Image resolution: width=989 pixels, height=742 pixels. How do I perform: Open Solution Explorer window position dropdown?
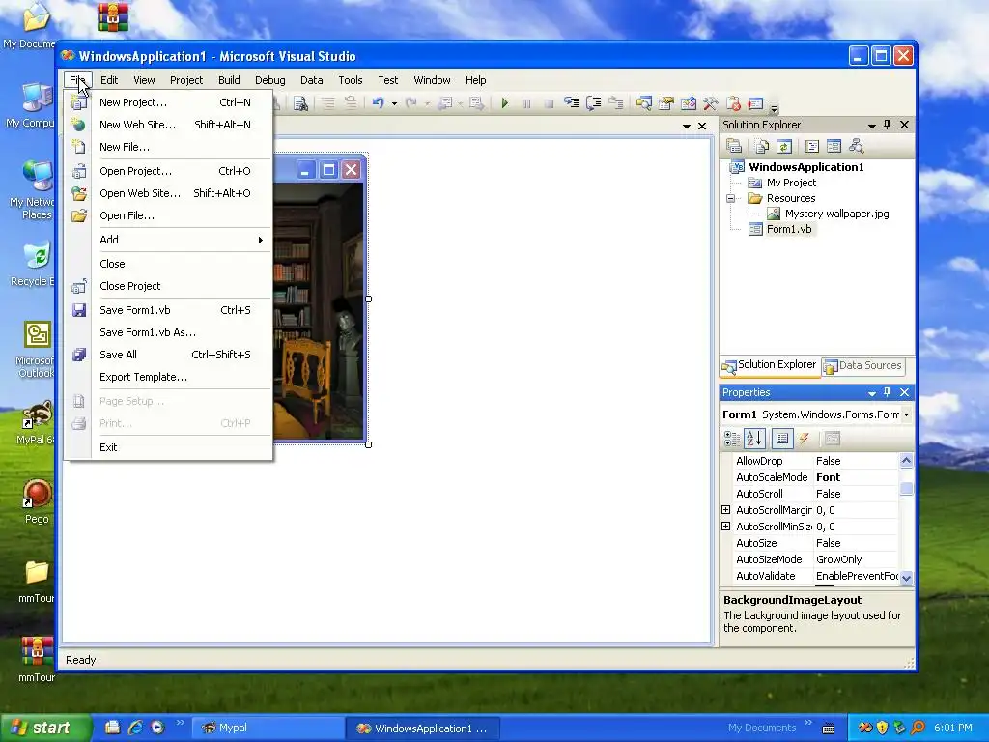tap(872, 126)
